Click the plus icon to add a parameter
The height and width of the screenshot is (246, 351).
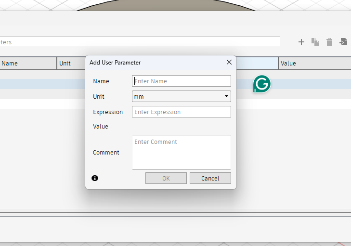[x=301, y=42]
